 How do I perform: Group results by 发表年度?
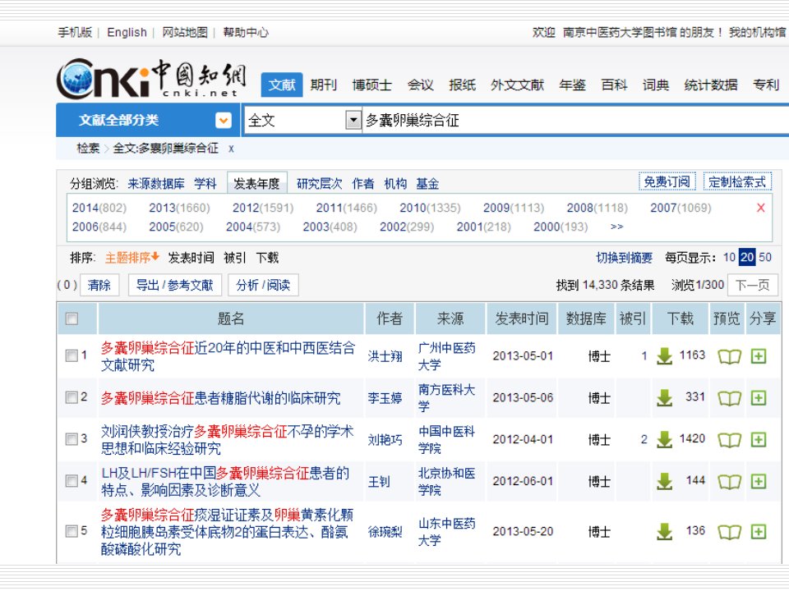pyautogui.click(x=256, y=183)
